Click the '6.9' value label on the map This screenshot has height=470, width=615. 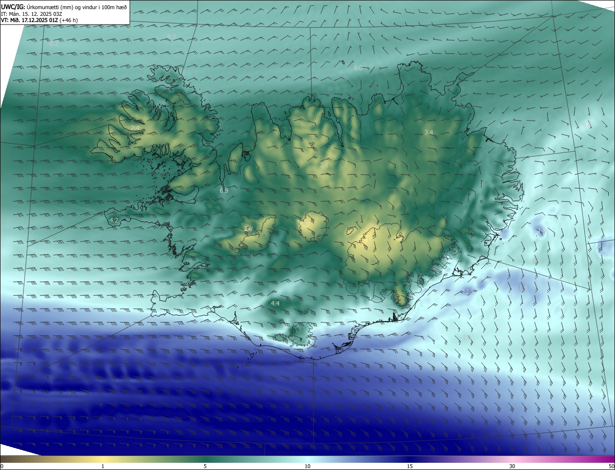click(x=224, y=190)
